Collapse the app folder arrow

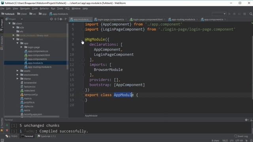coord(17,43)
